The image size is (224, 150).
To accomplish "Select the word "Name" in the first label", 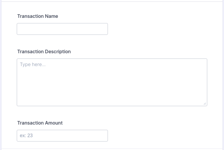I will pyautogui.click(x=52, y=16).
